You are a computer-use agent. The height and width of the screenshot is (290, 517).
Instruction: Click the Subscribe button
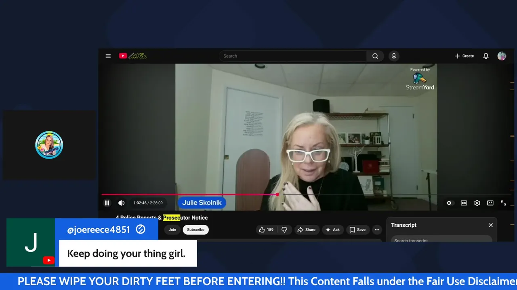click(195, 230)
